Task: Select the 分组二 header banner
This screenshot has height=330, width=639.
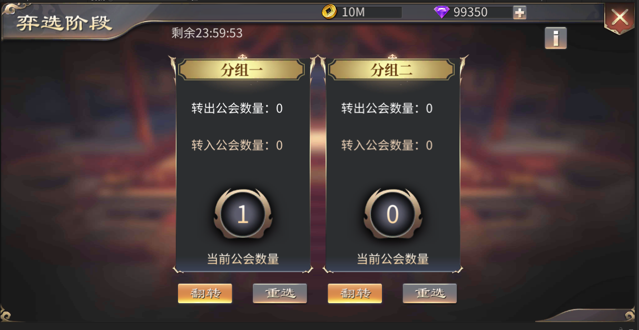Action: pyautogui.click(x=392, y=69)
